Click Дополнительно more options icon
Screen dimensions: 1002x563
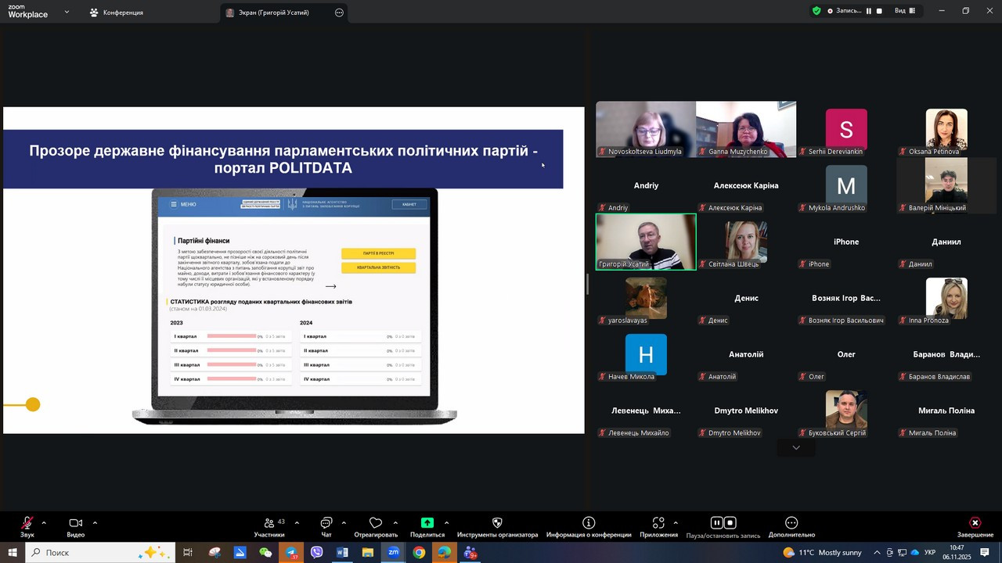(791, 523)
